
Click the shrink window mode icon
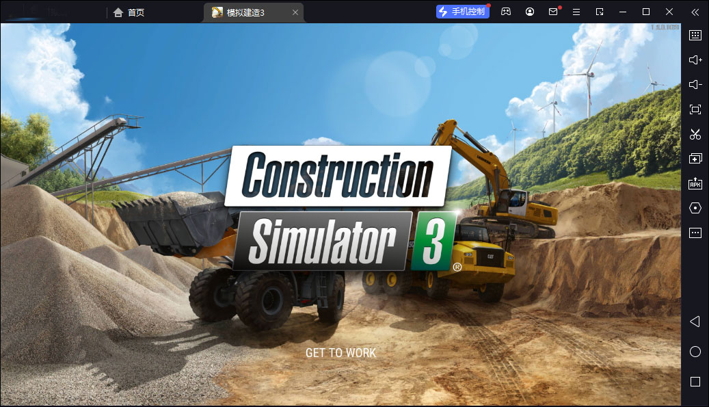600,12
